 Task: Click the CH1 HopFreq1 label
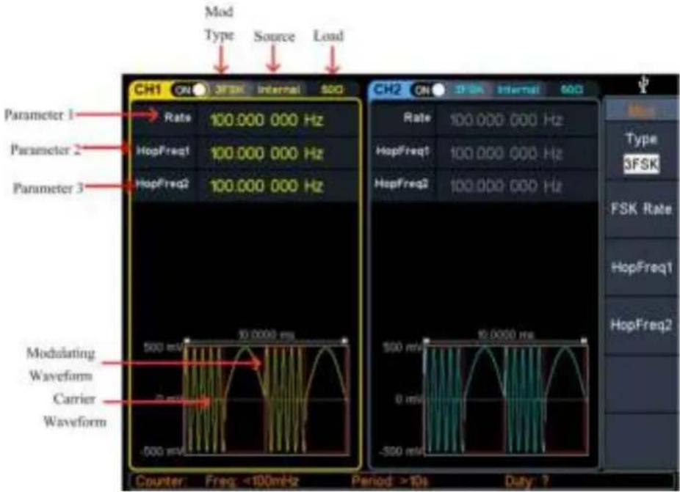[162, 151]
